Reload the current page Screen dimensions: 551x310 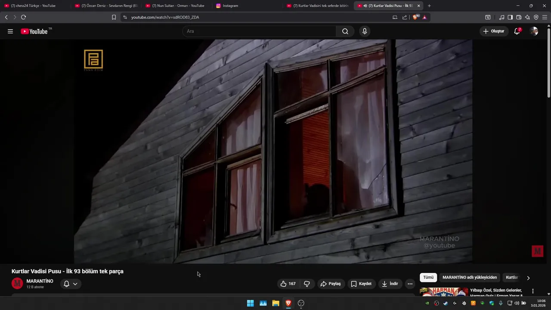tap(23, 17)
